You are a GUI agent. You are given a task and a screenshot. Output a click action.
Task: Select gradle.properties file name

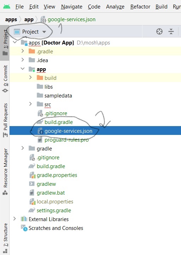pyautogui.click(x=57, y=175)
